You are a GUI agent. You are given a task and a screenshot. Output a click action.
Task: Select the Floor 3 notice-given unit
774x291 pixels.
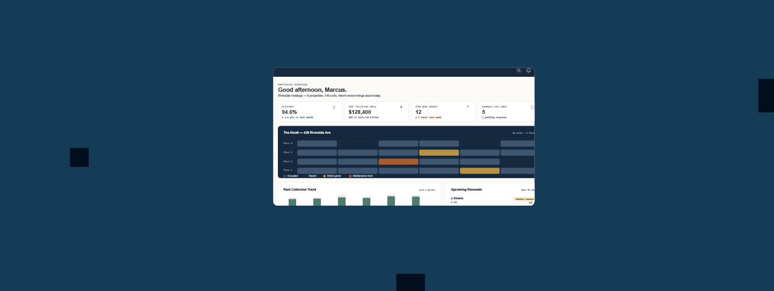439,152
